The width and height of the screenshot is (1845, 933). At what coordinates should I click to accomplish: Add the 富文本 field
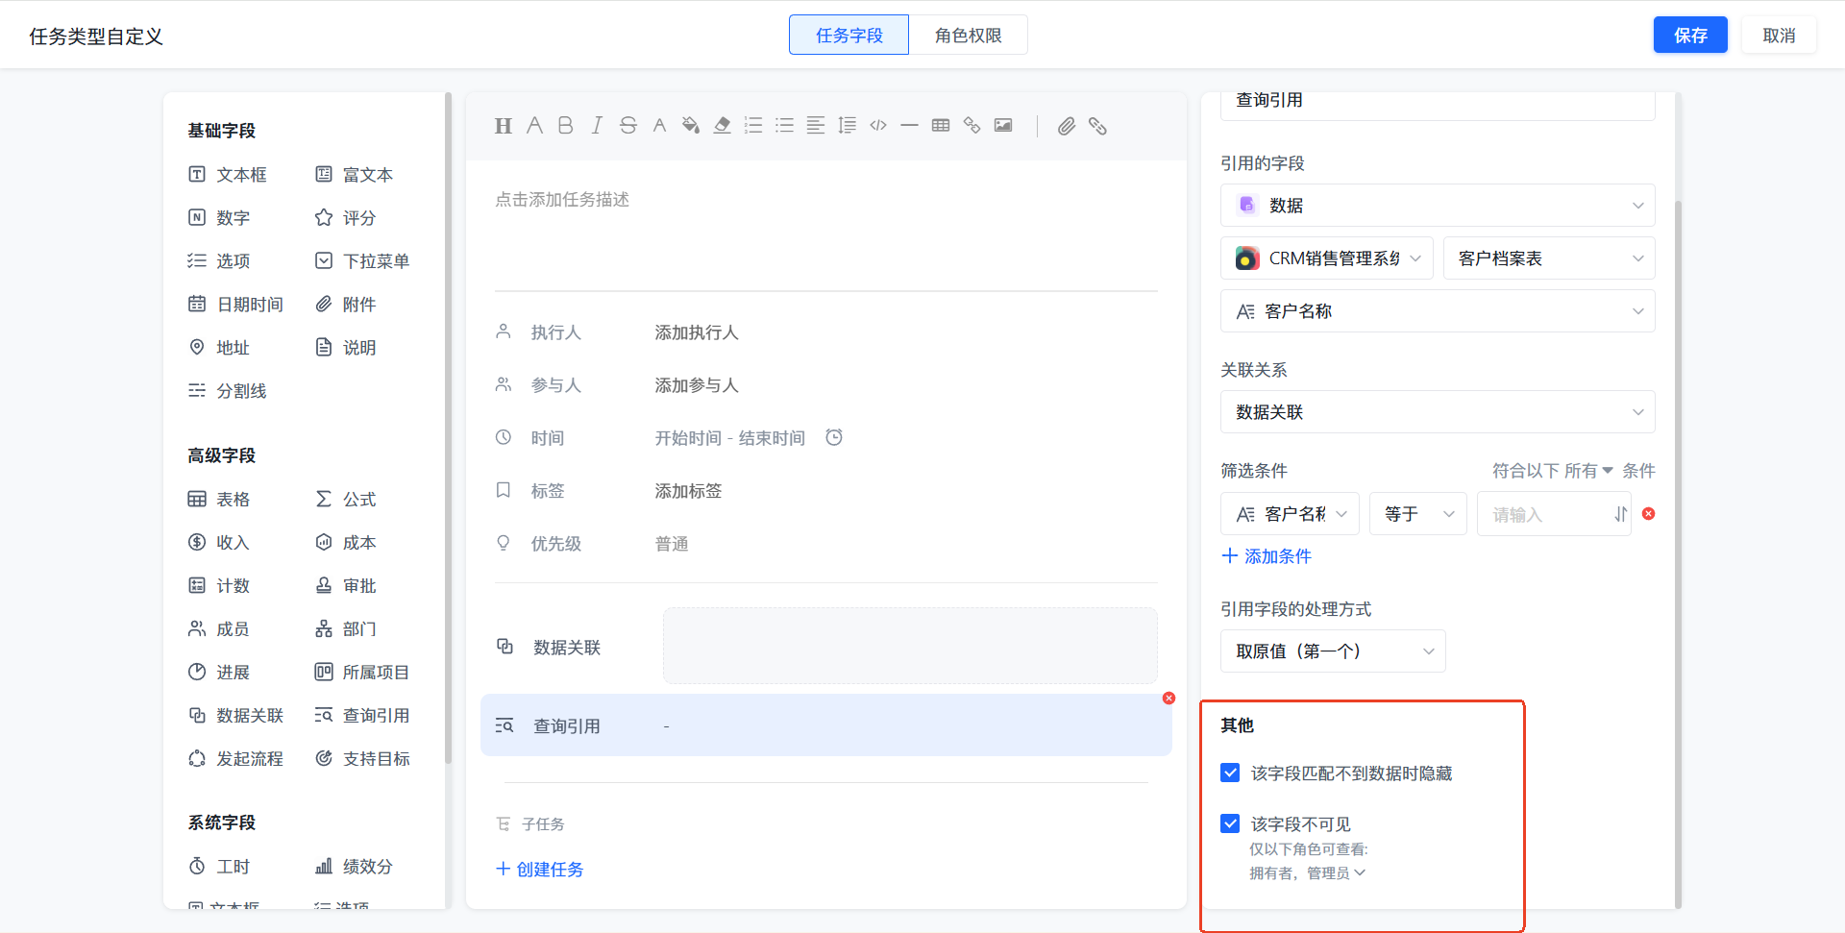355,175
